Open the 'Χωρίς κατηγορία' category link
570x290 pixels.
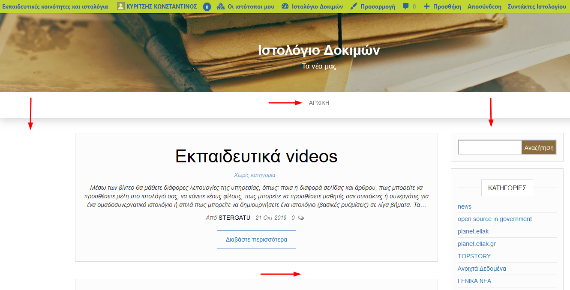click(x=255, y=175)
